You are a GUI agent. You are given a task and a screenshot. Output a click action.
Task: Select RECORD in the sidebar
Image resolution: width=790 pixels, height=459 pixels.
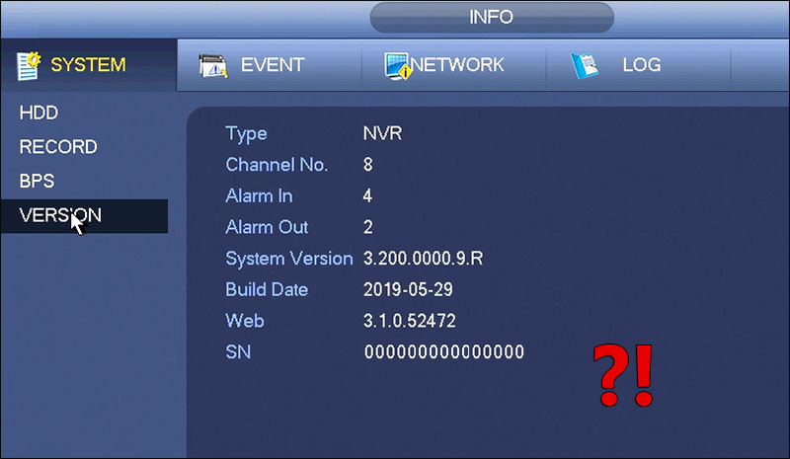coord(58,147)
